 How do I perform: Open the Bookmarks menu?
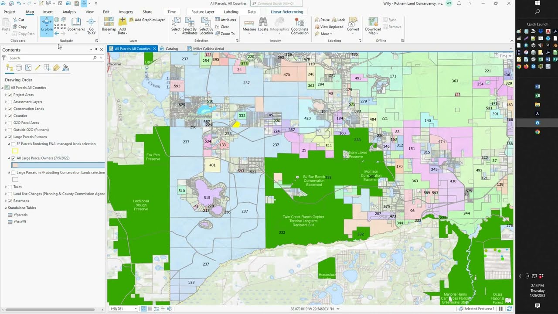tap(76, 26)
